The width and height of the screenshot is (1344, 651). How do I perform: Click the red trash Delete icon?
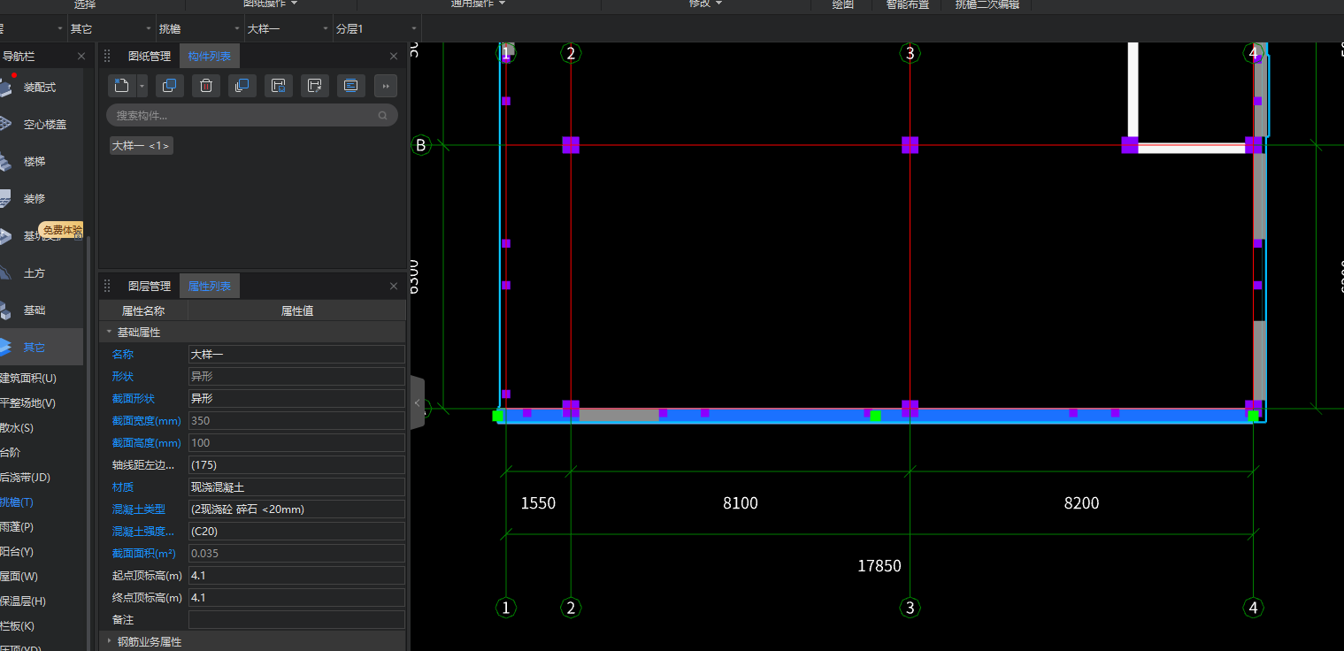pyautogui.click(x=205, y=86)
